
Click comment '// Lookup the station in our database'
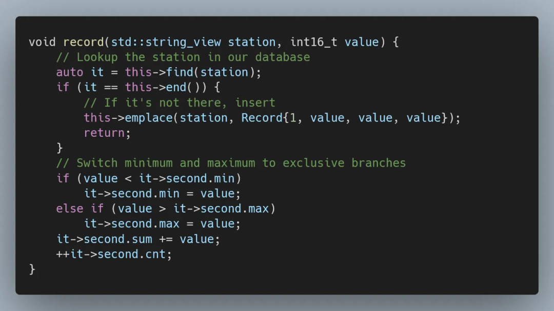pyautogui.click(x=183, y=57)
